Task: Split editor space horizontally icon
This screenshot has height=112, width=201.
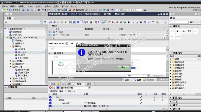Action: [x=117, y=10]
